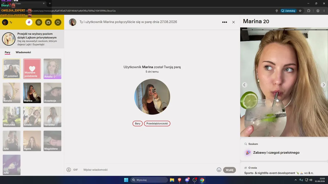
Task: Click the purple lightning Boost icon
Action: [29, 22]
